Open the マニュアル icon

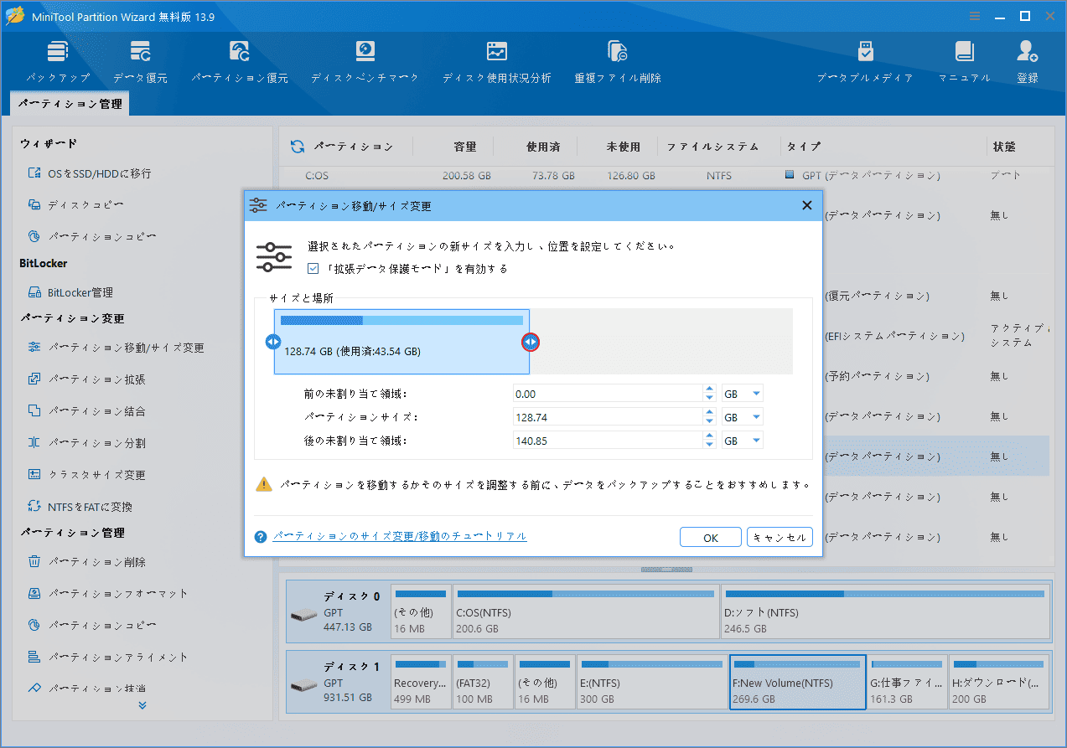pos(964,61)
